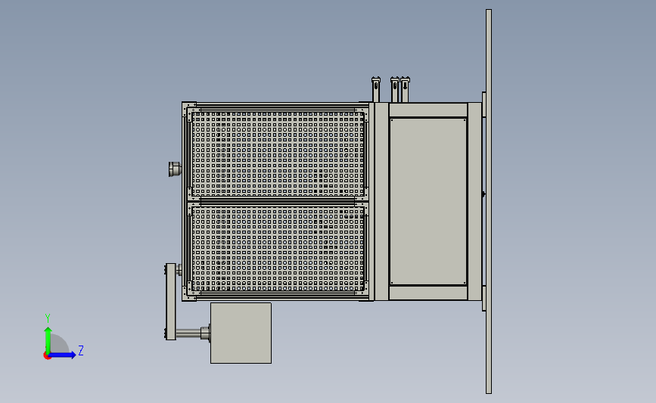
Task: Select the square motor box below the frame
Action: click(241, 333)
